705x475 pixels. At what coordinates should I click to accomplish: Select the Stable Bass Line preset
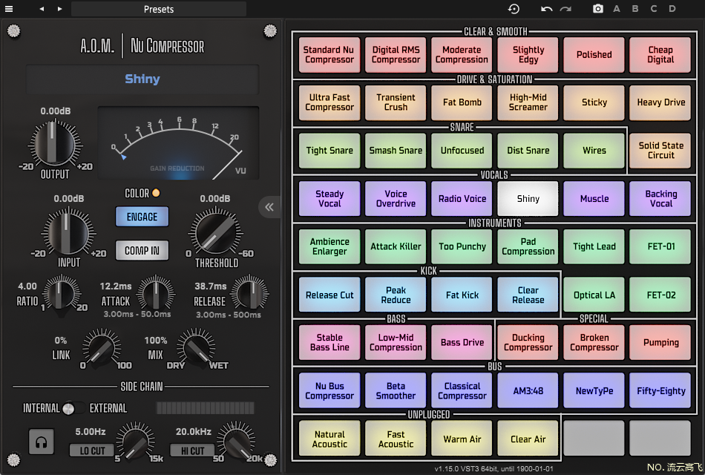[x=329, y=343]
